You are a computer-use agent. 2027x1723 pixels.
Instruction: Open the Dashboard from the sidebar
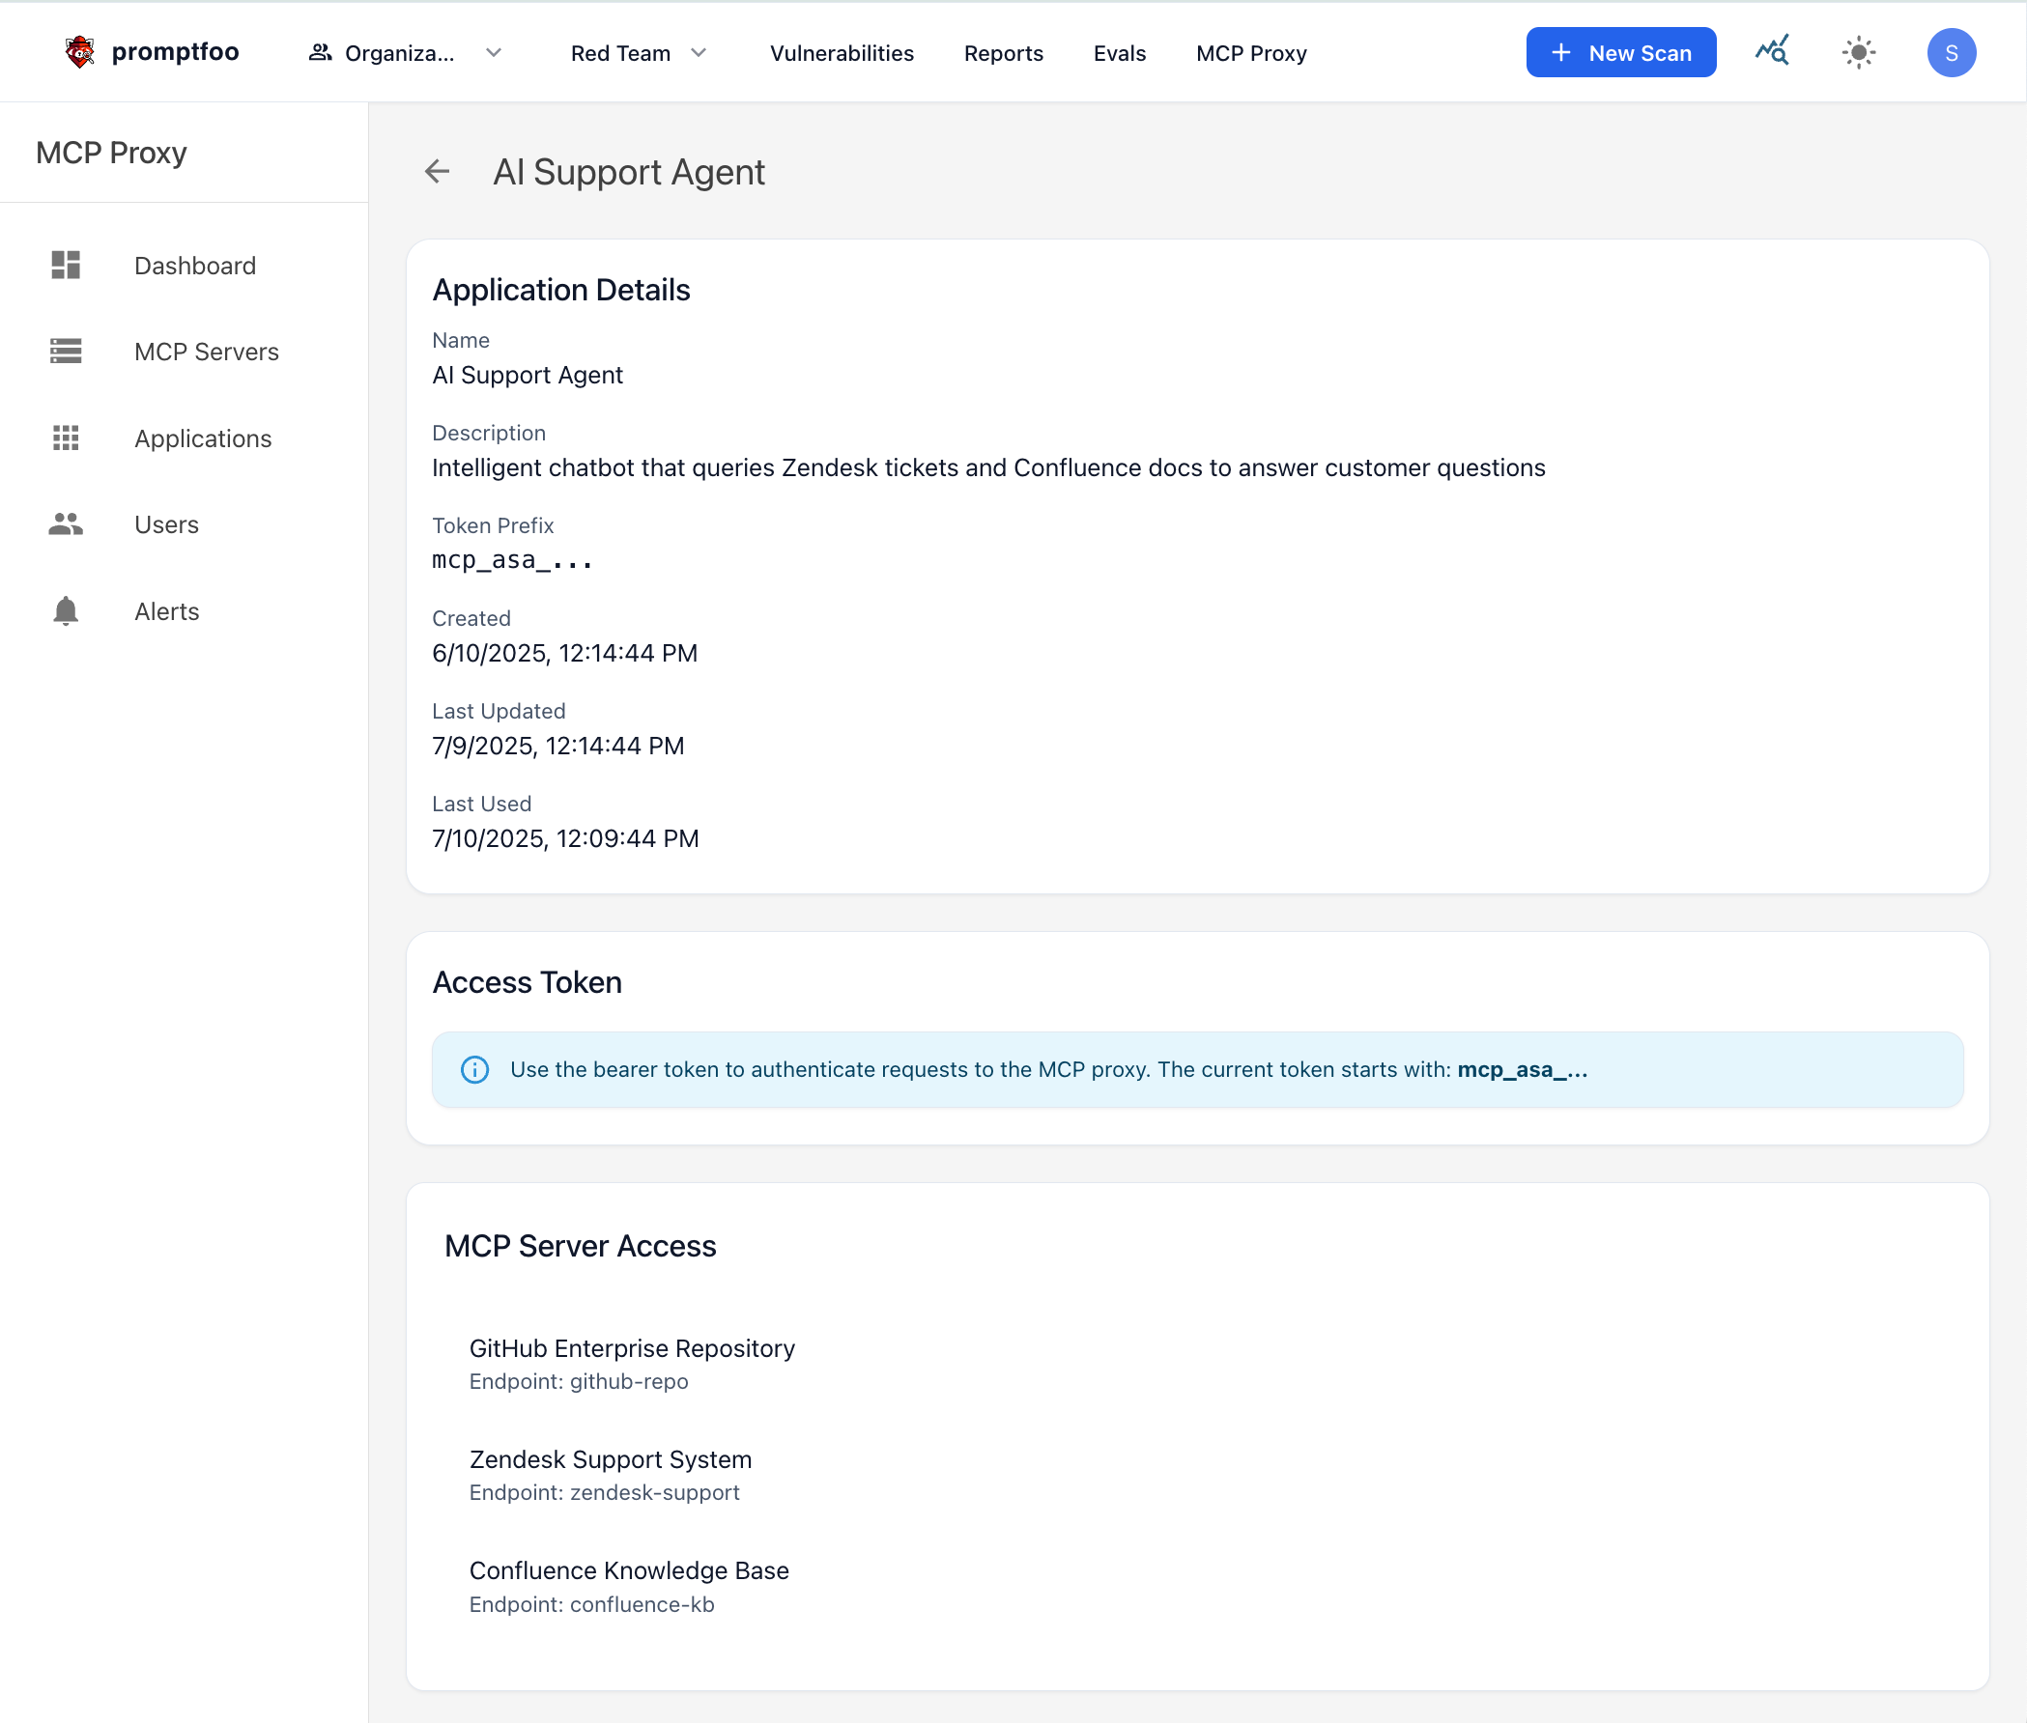pyautogui.click(x=194, y=265)
